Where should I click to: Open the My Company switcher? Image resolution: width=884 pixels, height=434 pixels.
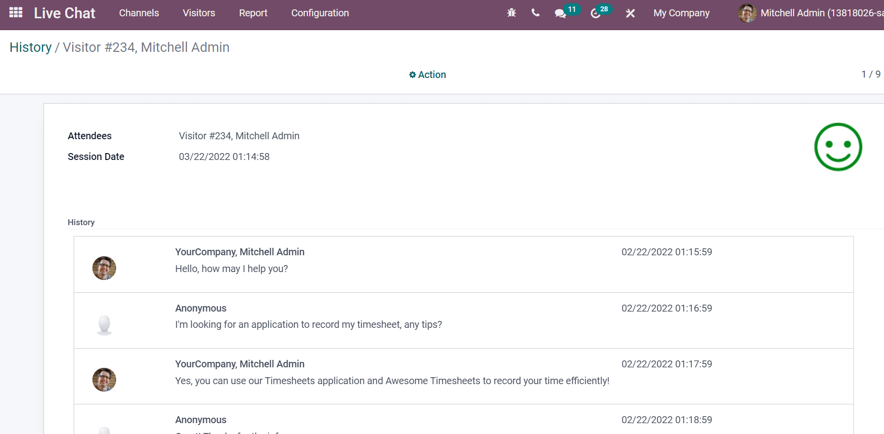681,13
